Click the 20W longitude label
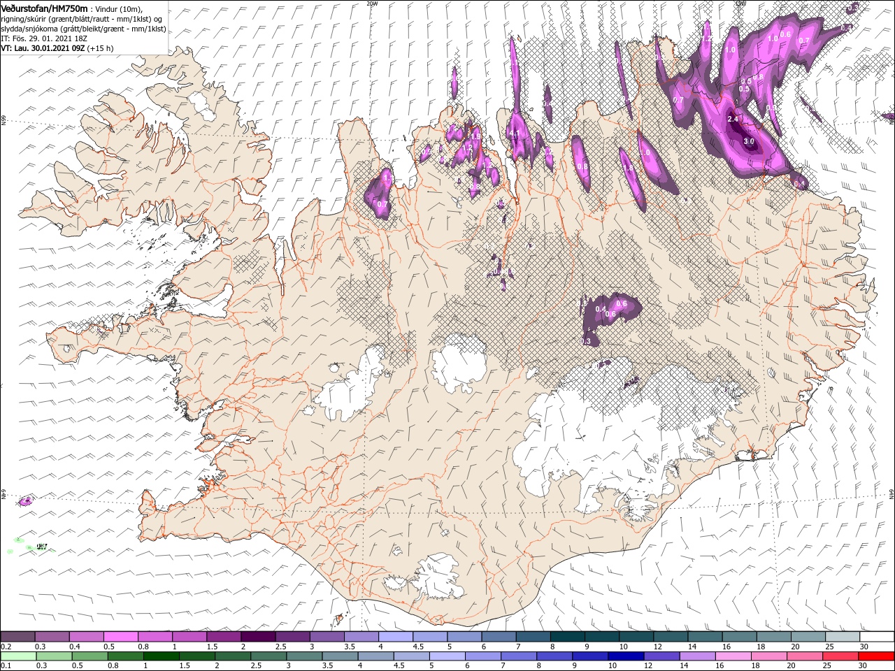Image resolution: width=895 pixels, height=671 pixels. (372, 3)
